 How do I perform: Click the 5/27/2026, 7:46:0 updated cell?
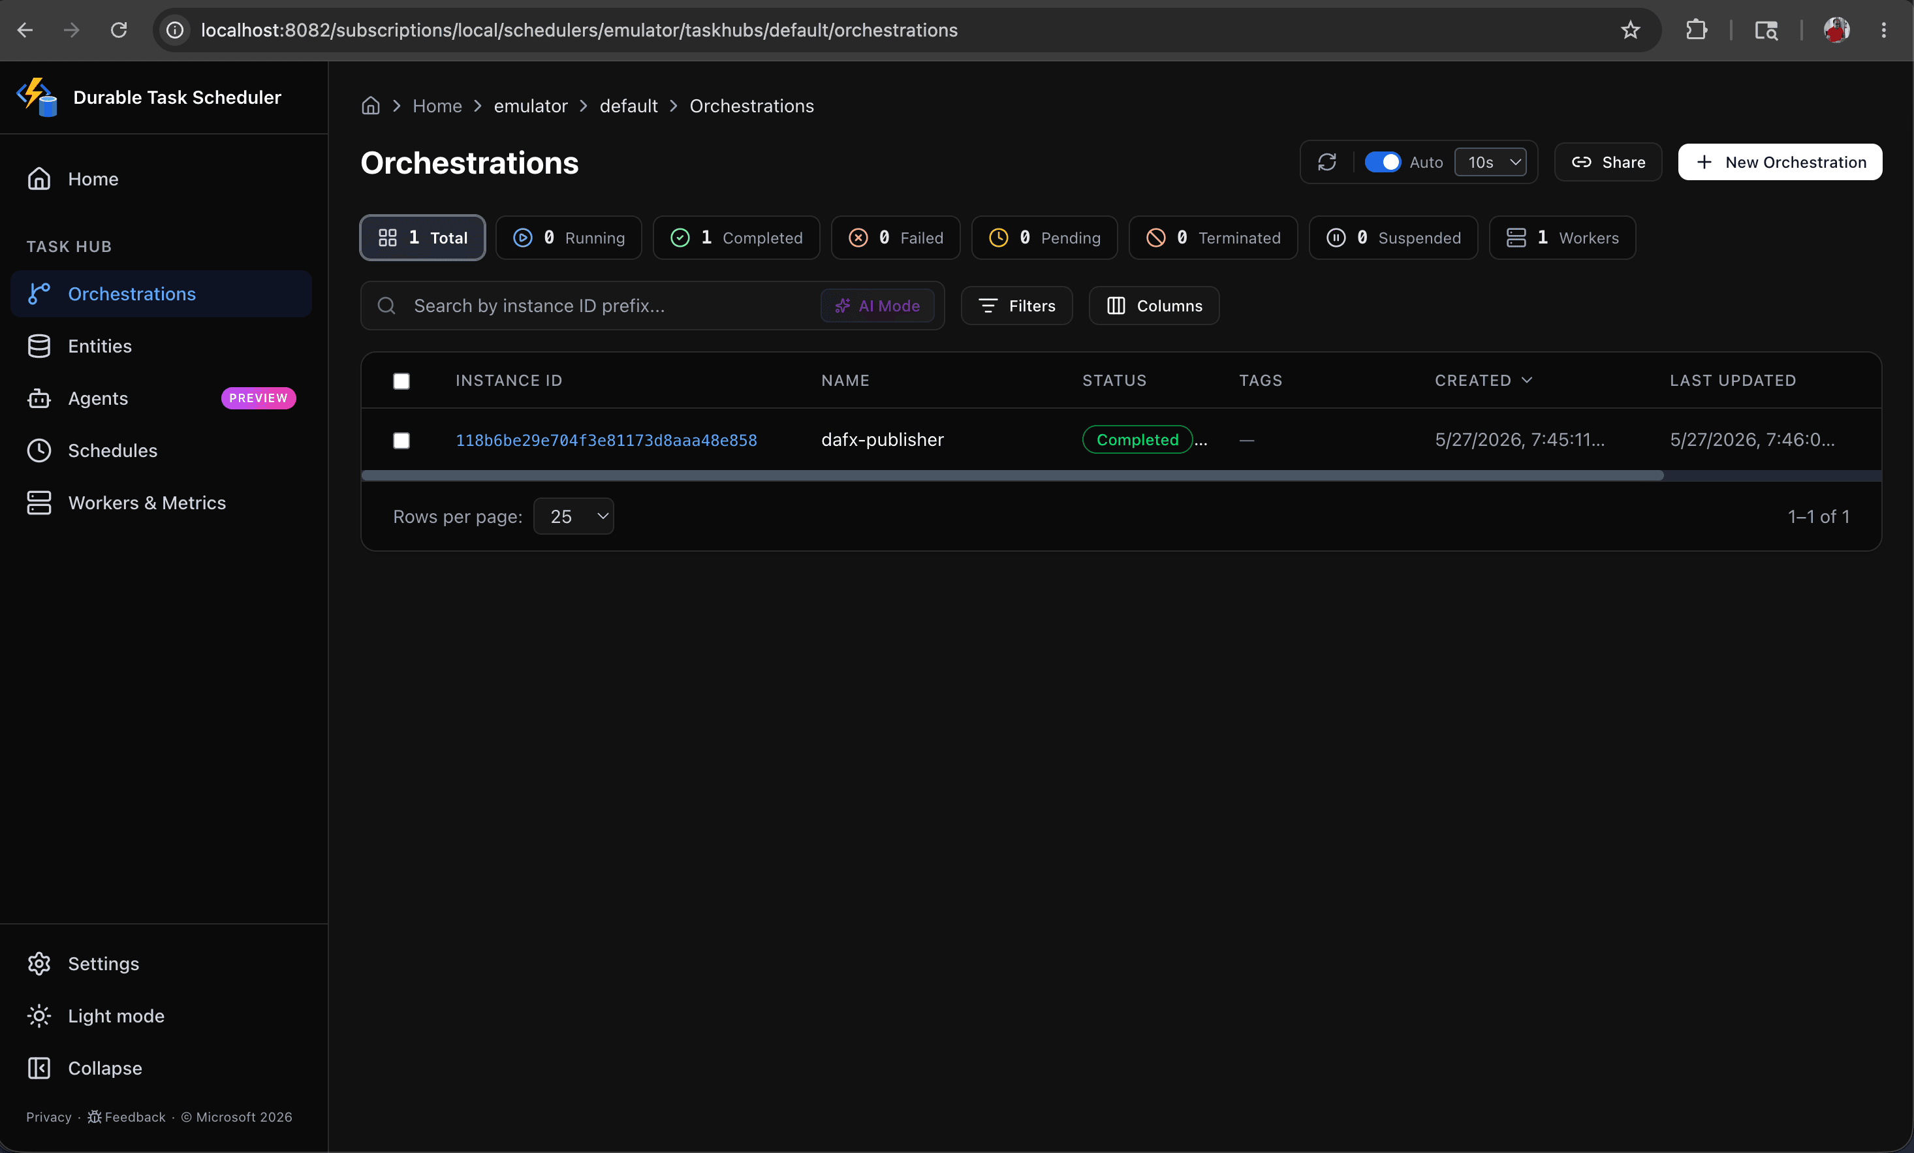pyautogui.click(x=1752, y=440)
